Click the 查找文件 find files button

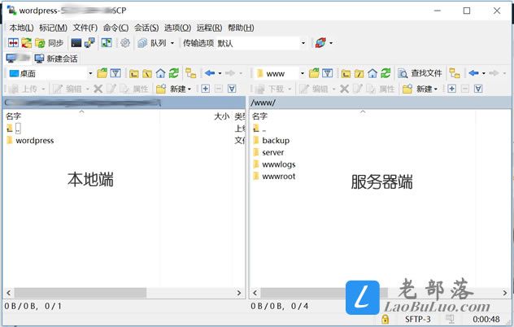click(x=420, y=73)
